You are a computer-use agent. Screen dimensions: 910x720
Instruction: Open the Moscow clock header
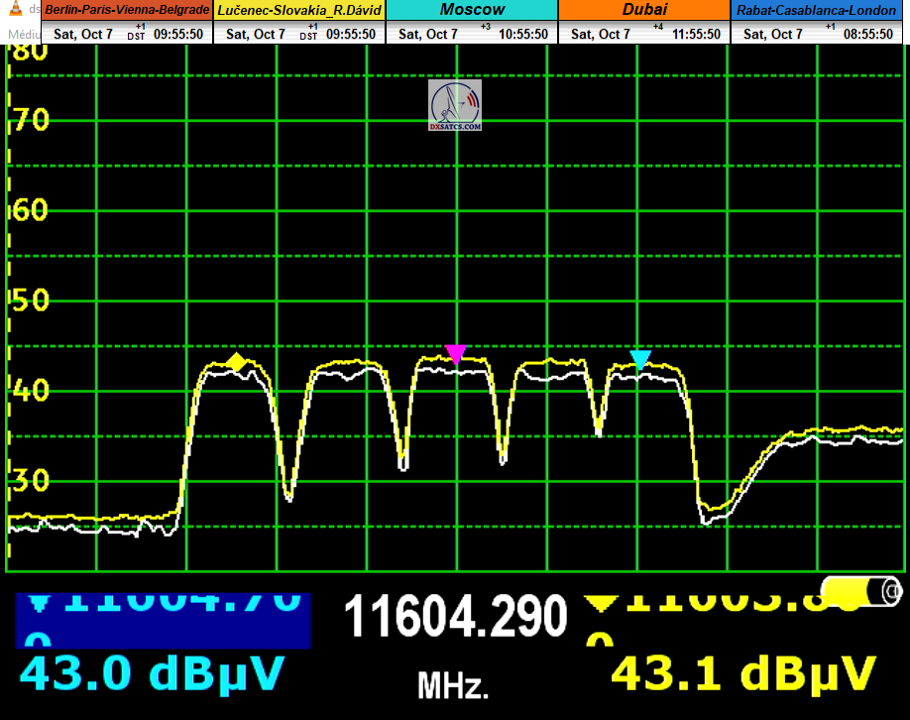tap(472, 10)
